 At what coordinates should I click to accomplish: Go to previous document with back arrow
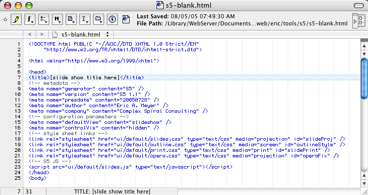coord(29,35)
